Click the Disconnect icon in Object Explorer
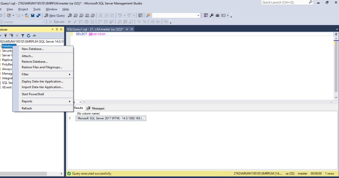 (x=11, y=35)
